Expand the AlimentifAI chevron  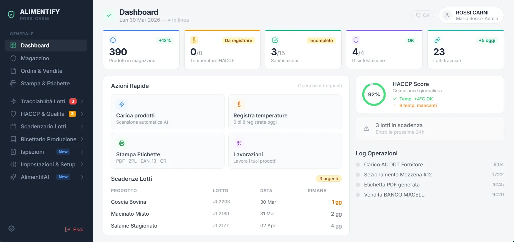point(82,177)
